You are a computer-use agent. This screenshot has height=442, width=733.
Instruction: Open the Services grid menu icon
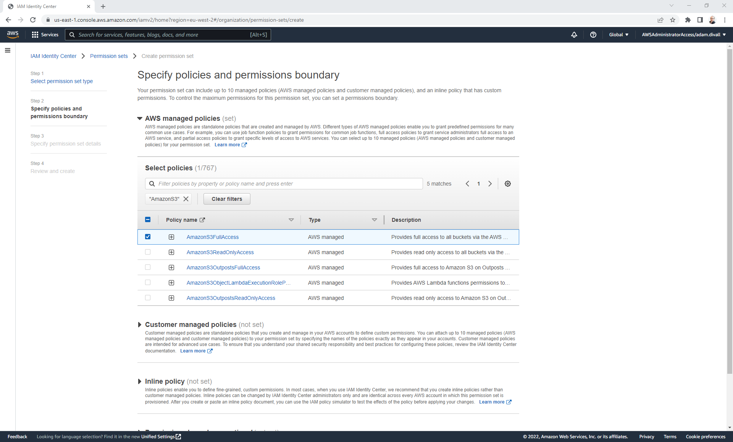click(35, 34)
